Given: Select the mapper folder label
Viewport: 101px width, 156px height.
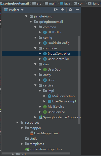Looking at the screenshot, I should click(x=35, y=128).
